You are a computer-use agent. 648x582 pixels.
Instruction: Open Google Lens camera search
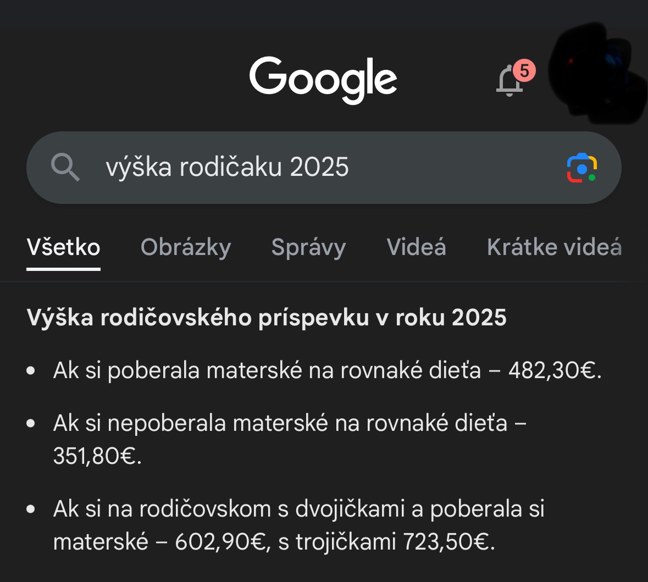[x=581, y=168]
